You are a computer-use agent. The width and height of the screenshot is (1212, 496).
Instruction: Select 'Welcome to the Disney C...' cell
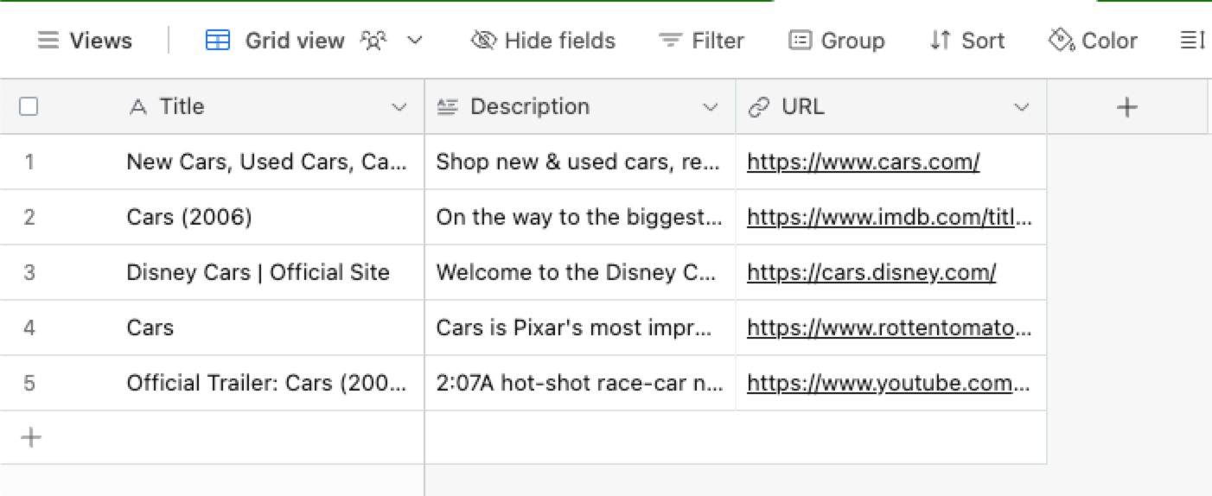(x=580, y=272)
